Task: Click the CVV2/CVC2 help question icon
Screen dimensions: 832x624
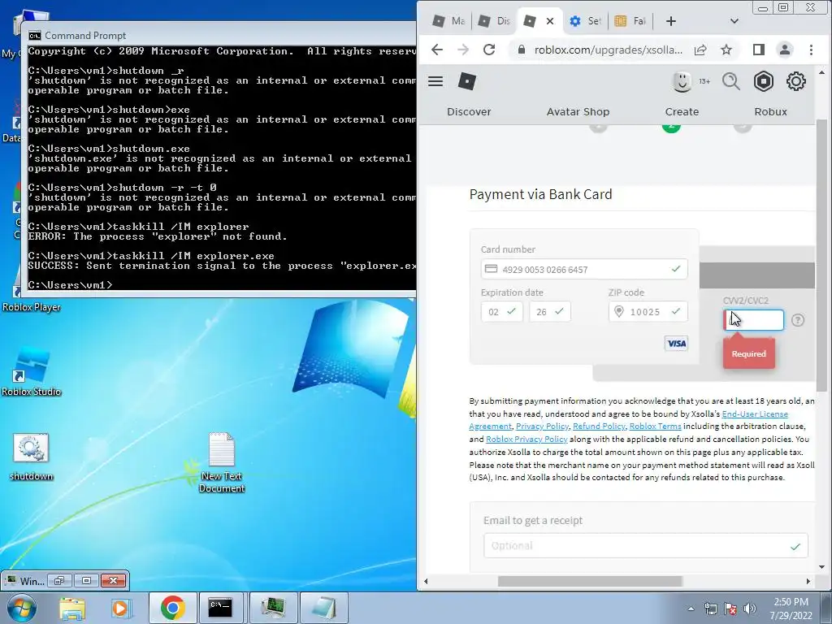Action: (x=798, y=320)
